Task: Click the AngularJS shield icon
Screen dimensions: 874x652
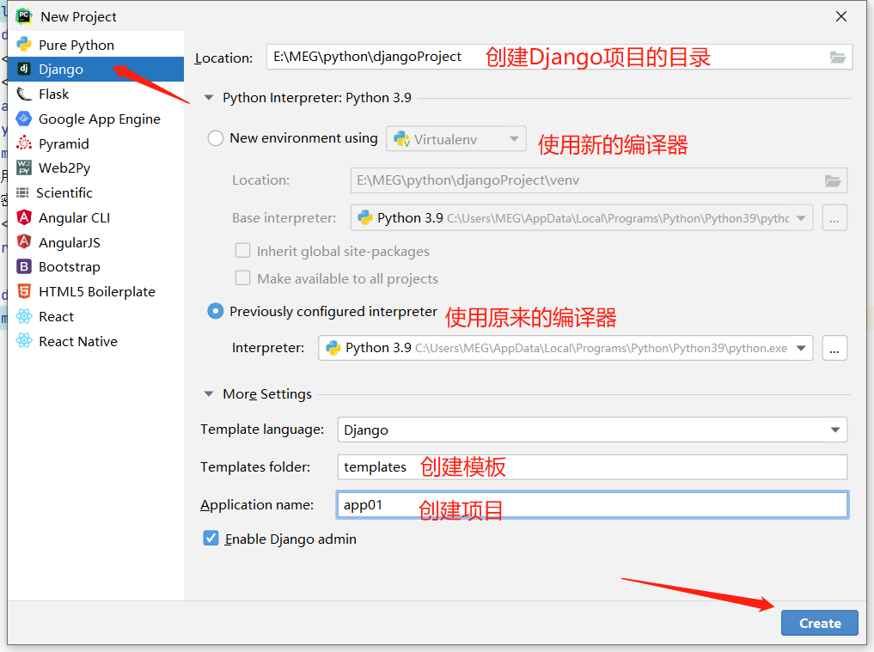Action: (24, 241)
